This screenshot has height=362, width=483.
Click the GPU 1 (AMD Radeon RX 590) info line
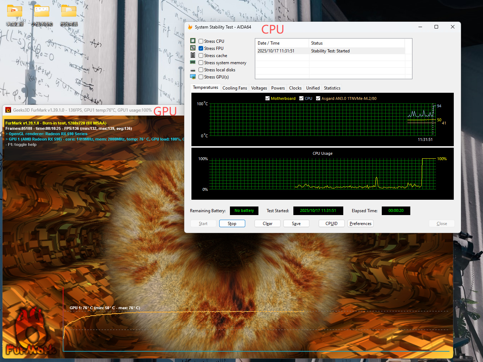pyautogui.click(x=95, y=139)
